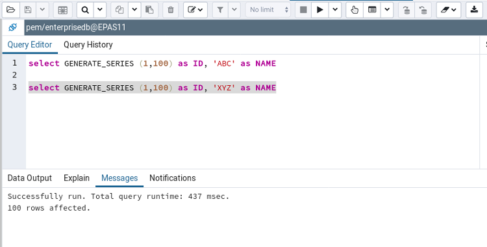Open the Filter options dropdown arrow
The image size is (487, 247).
pyautogui.click(x=234, y=10)
